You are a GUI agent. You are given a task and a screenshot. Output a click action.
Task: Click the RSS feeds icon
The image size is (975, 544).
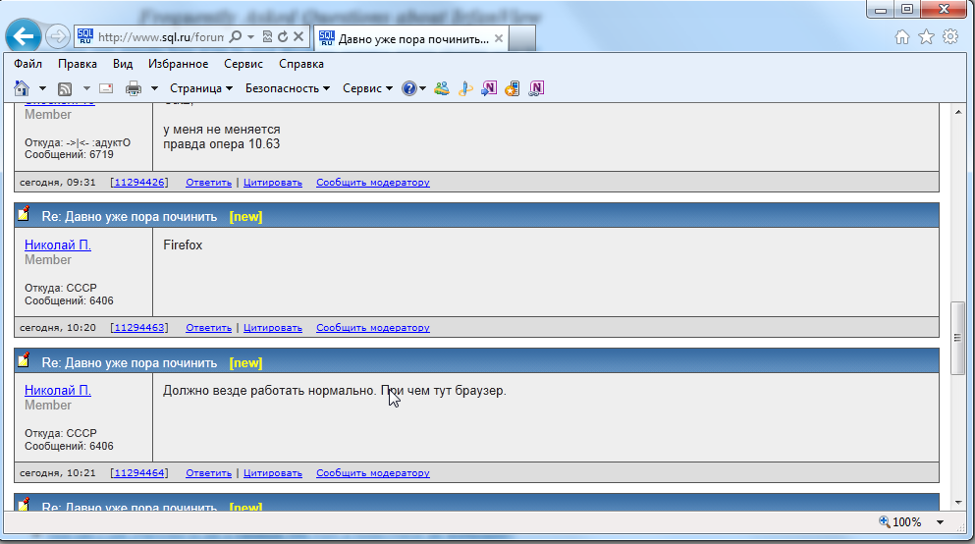click(64, 88)
